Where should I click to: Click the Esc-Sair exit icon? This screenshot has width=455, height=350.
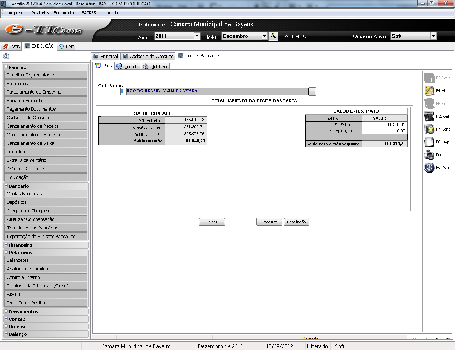tap(429, 168)
